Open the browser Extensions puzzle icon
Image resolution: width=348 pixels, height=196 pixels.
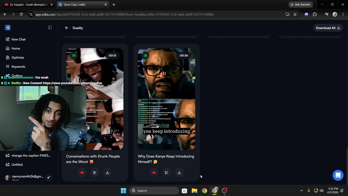point(315,14)
